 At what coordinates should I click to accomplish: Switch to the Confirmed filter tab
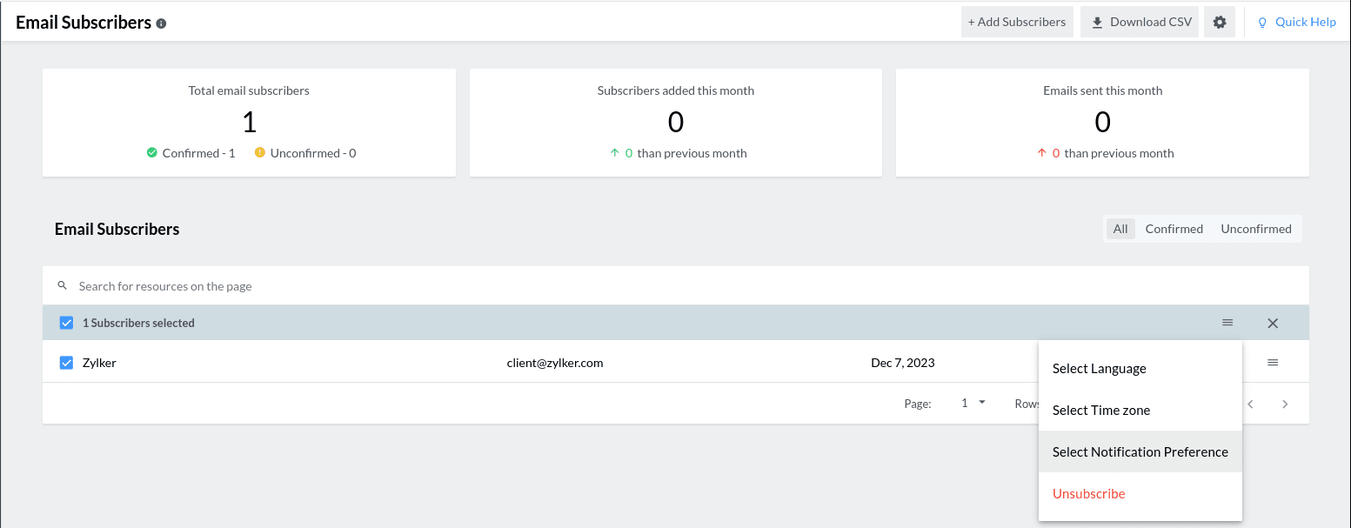click(x=1174, y=229)
